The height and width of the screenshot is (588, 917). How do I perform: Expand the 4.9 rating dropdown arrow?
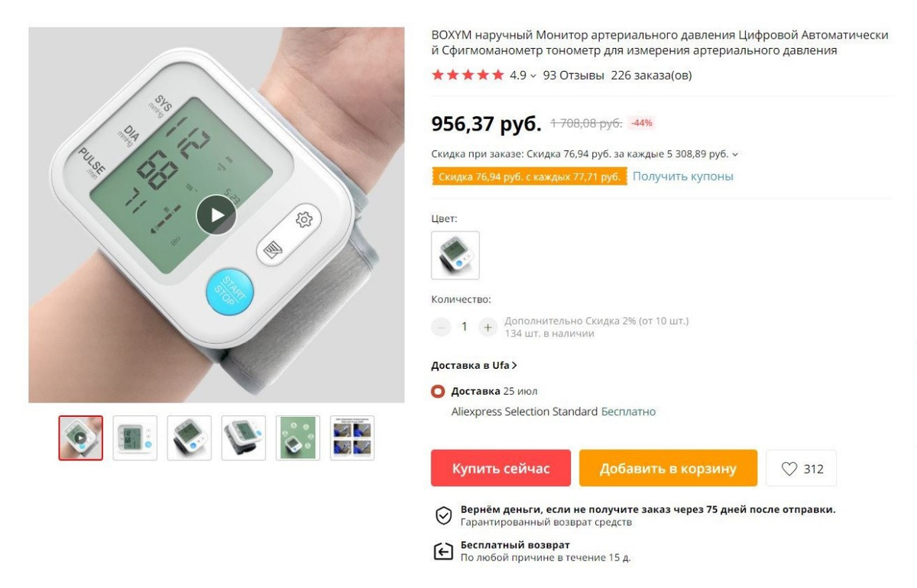pyautogui.click(x=533, y=76)
